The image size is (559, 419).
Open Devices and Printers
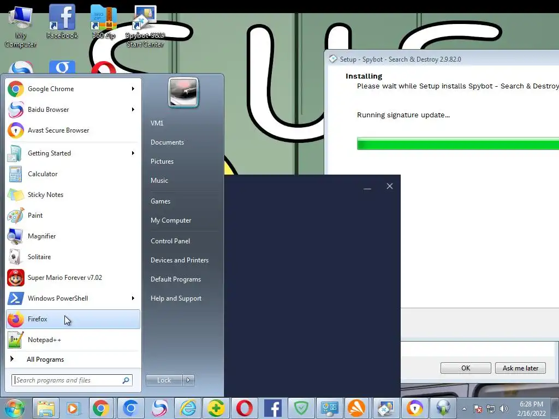[x=179, y=260]
